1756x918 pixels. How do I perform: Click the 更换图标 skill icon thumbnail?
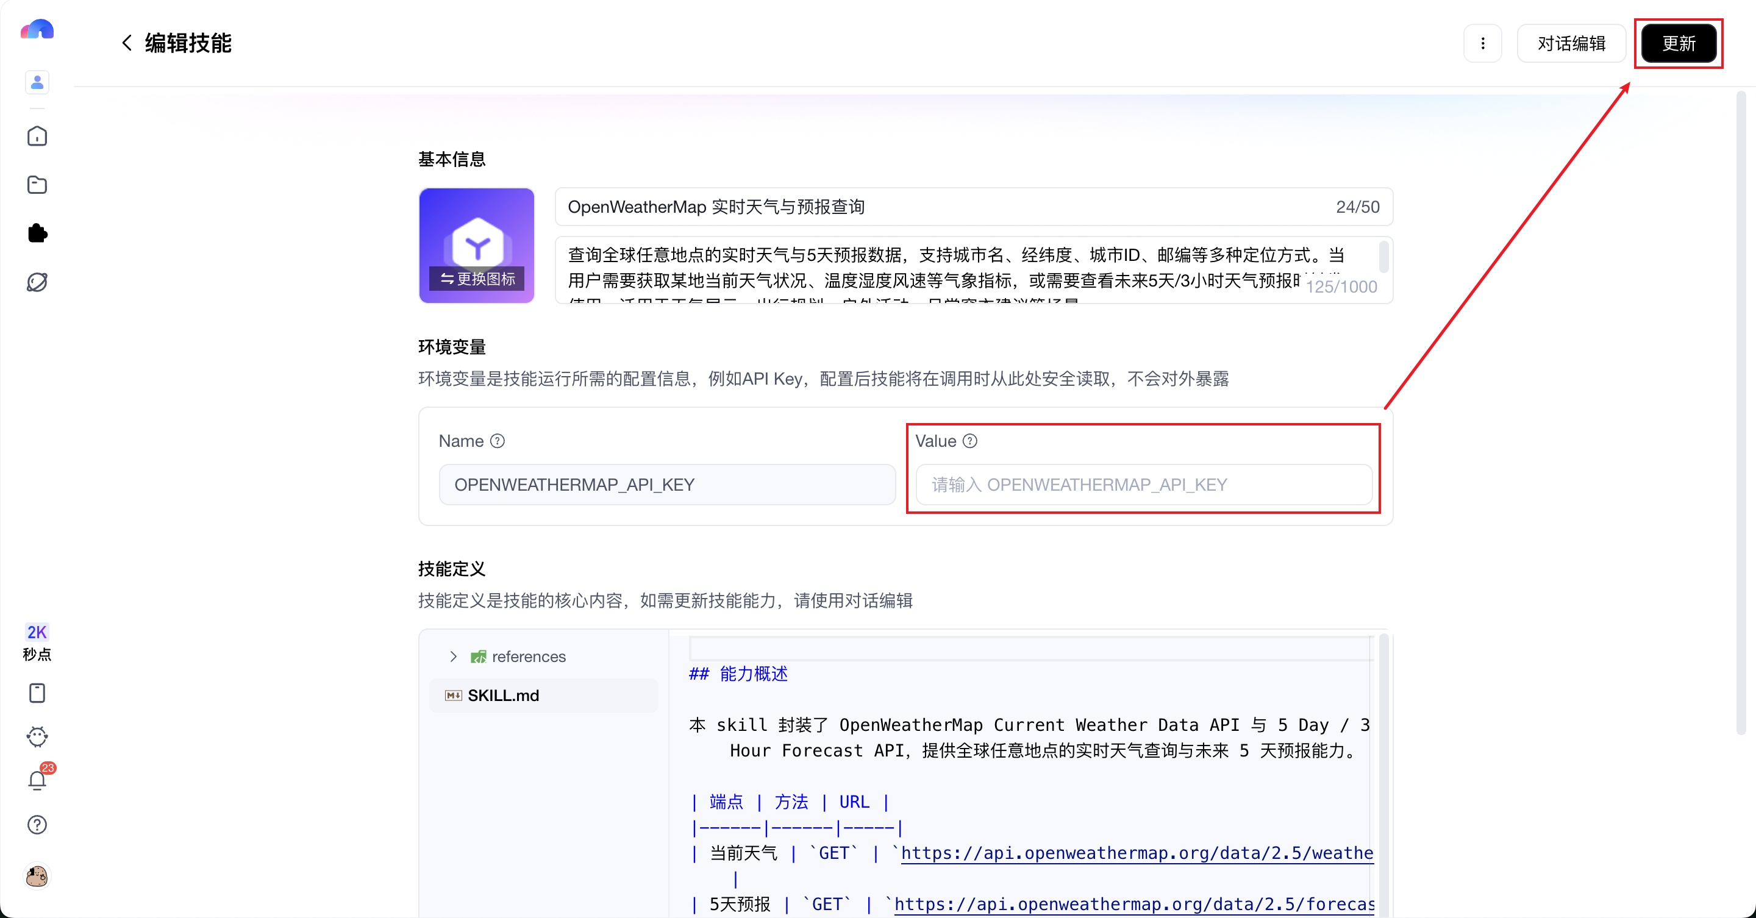click(x=476, y=245)
